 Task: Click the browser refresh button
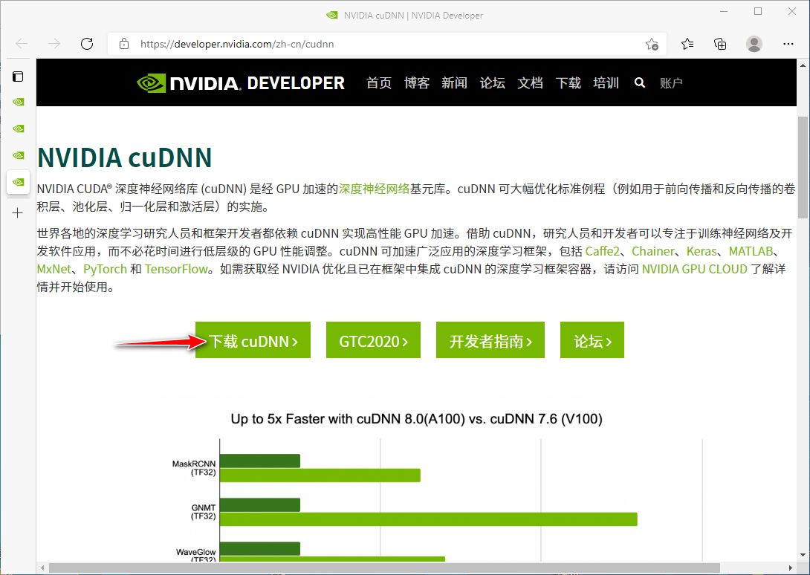click(x=87, y=44)
